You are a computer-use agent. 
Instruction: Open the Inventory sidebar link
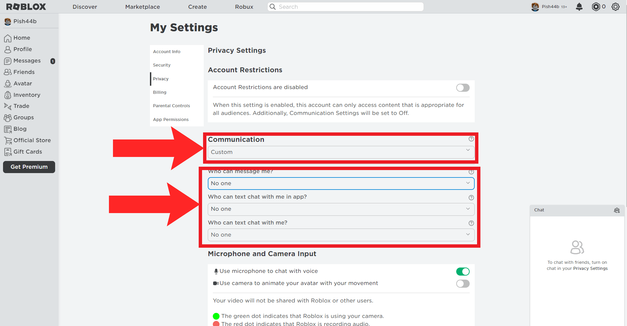(27, 95)
